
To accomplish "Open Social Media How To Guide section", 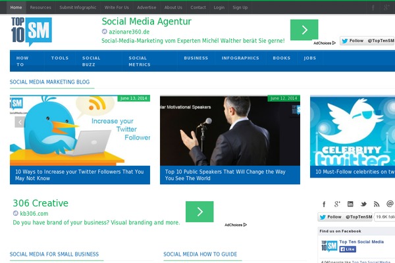I will click(x=200, y=254).
